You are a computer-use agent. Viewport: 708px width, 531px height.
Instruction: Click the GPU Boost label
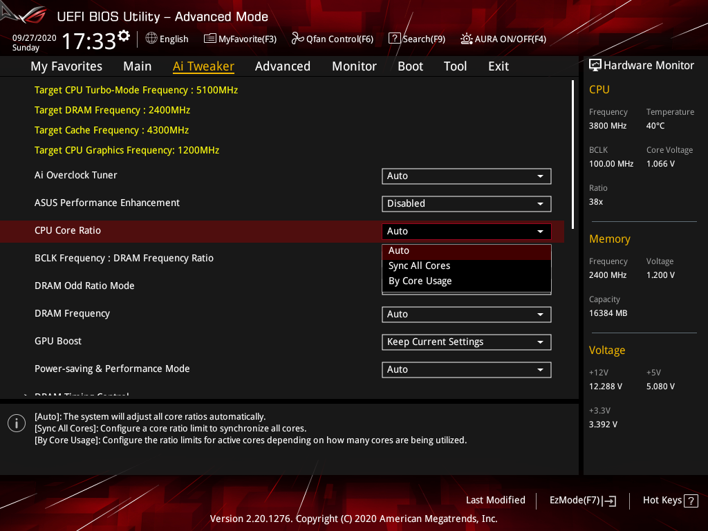pyautogui.click(x=58, y=341)
